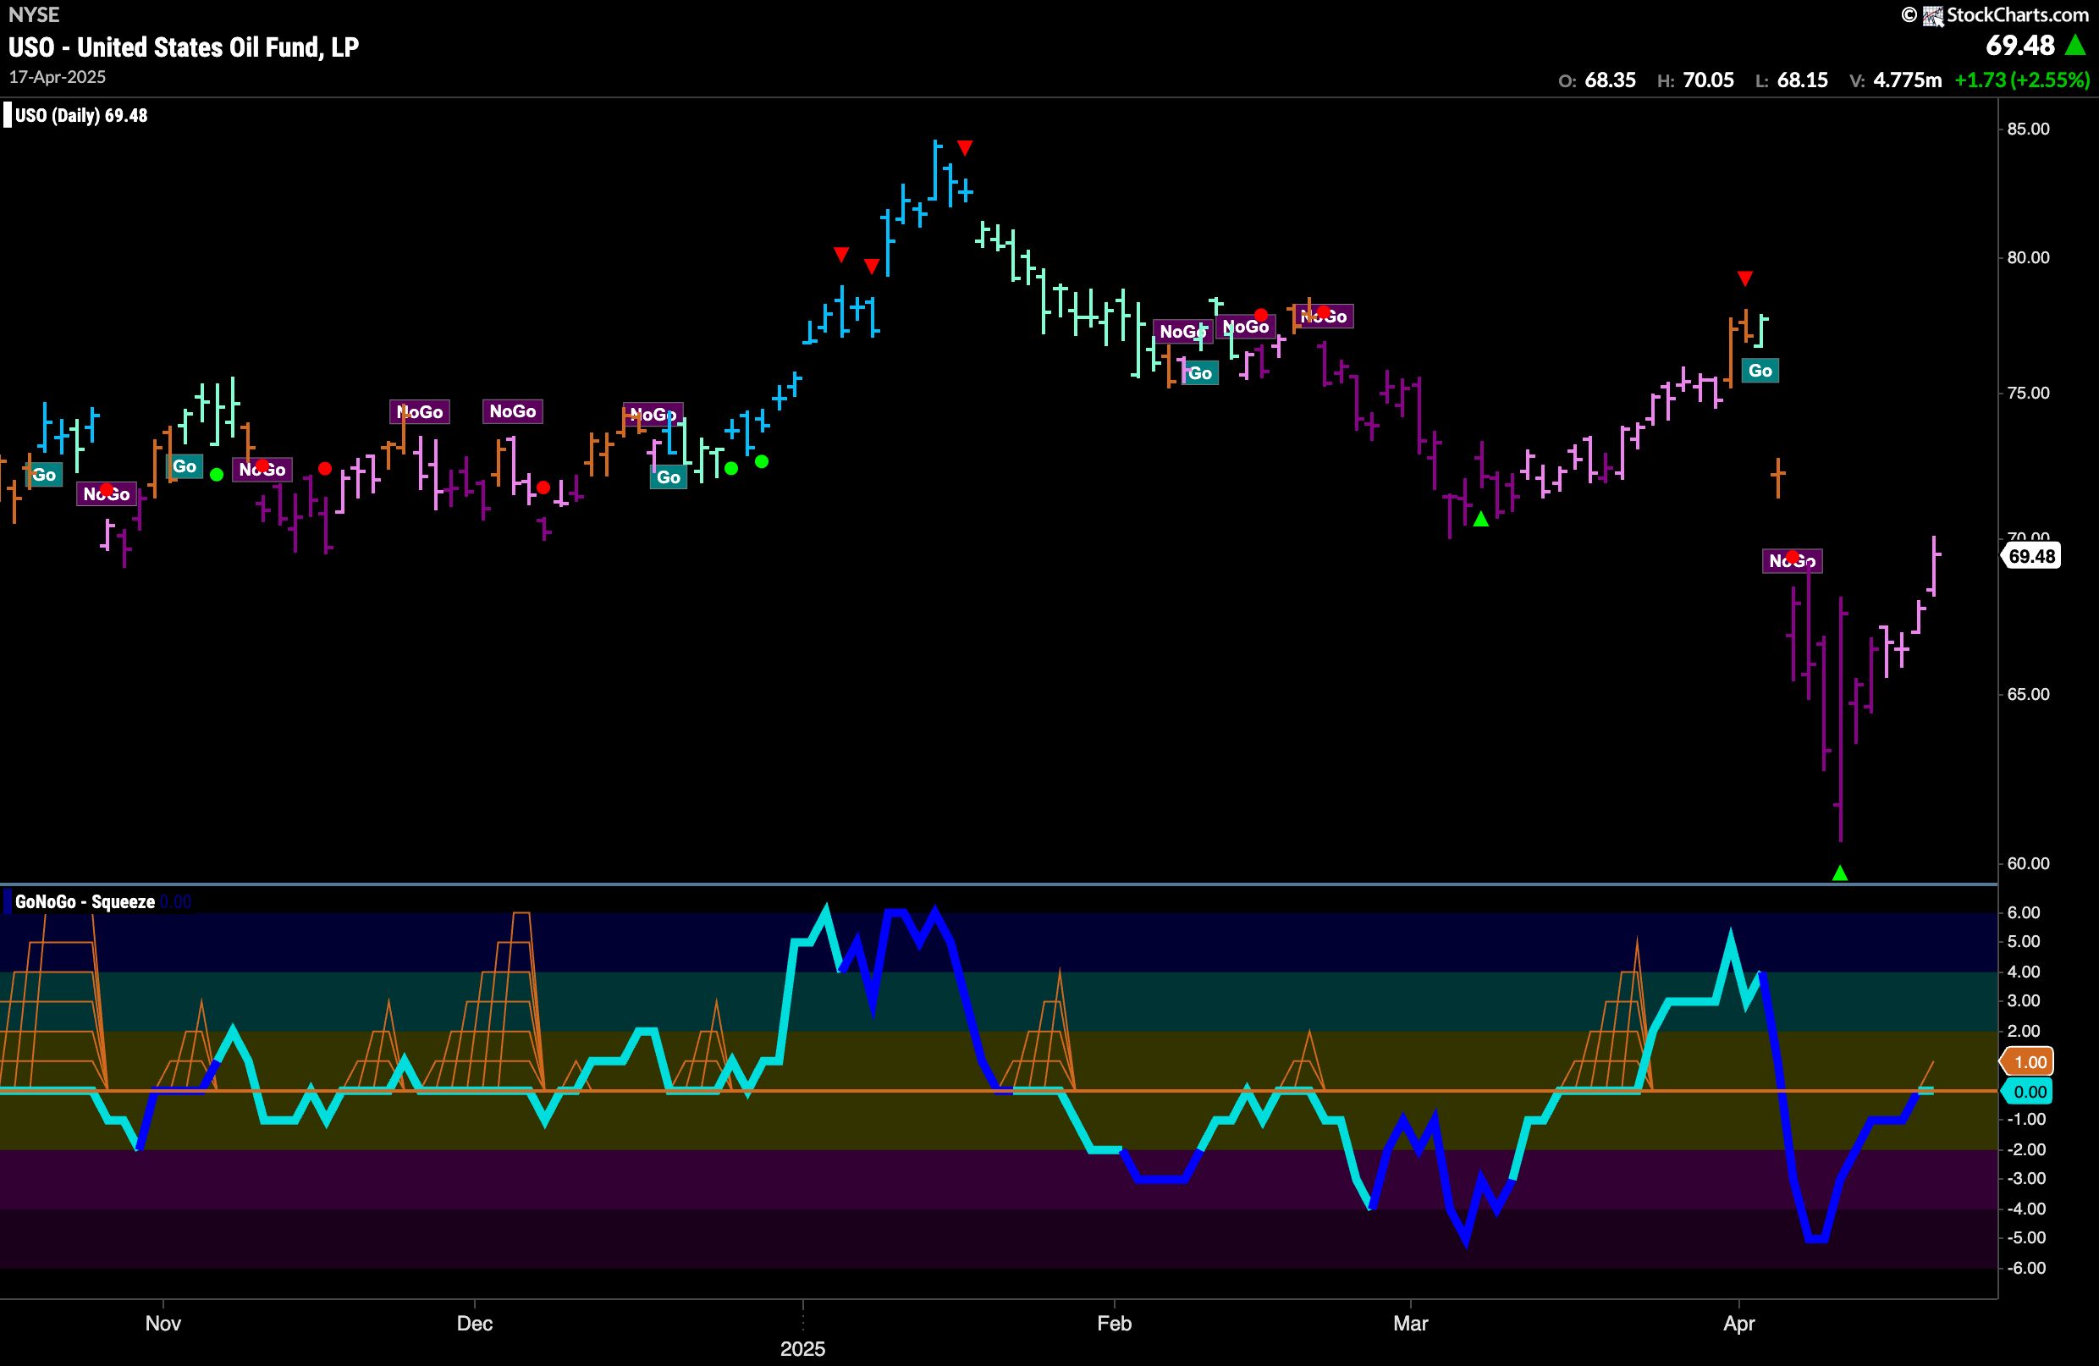Click the 80.00 price axis label

click(2029, 257)
